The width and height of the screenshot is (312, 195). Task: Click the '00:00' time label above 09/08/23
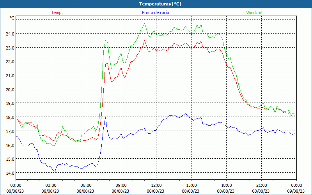[296, 186]
